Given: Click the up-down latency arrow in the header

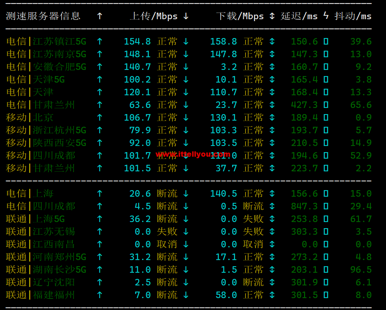Looking at the screenshot, I should (x=272, y=16).
